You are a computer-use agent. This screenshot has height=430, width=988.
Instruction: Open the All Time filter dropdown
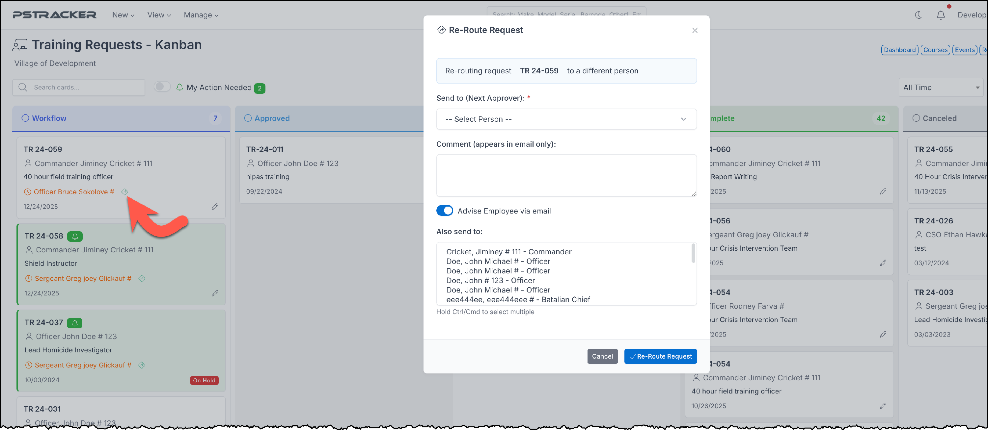point(941,88)
